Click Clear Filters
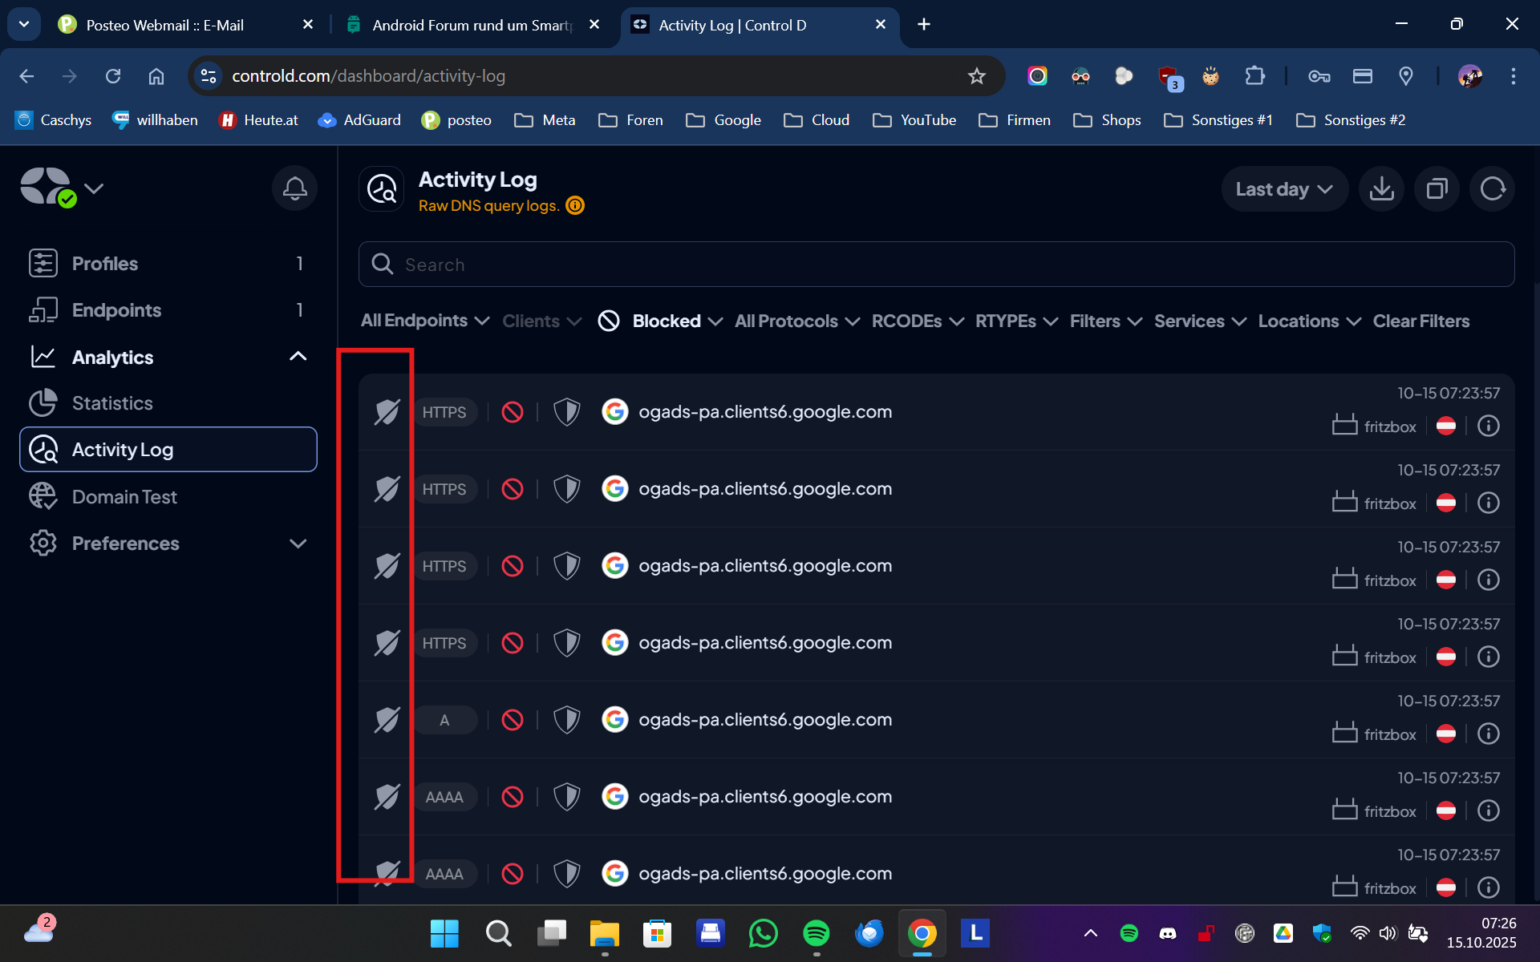 click(1420, 321)
